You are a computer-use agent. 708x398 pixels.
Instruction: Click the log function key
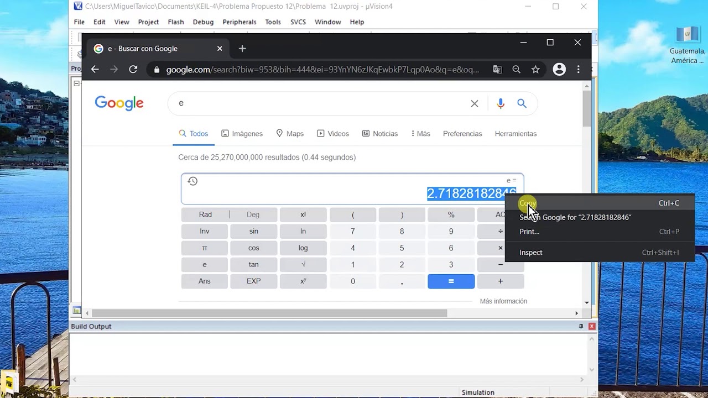[303, 248]
